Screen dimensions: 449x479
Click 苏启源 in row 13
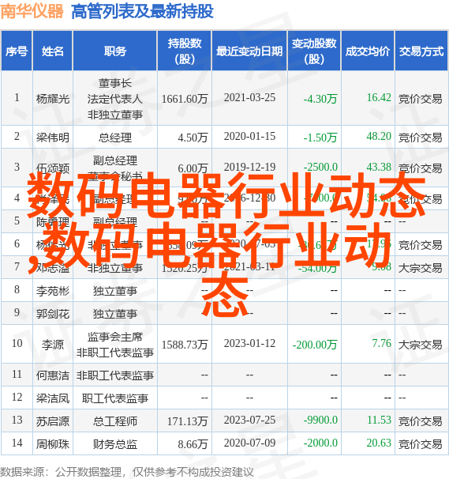pyautogui.click(x=53, y=421)
